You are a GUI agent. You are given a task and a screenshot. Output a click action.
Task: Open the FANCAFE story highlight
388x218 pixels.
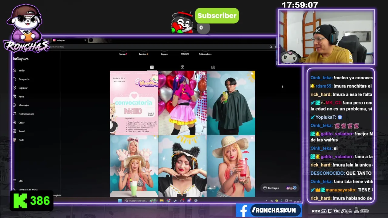point(185,54)
